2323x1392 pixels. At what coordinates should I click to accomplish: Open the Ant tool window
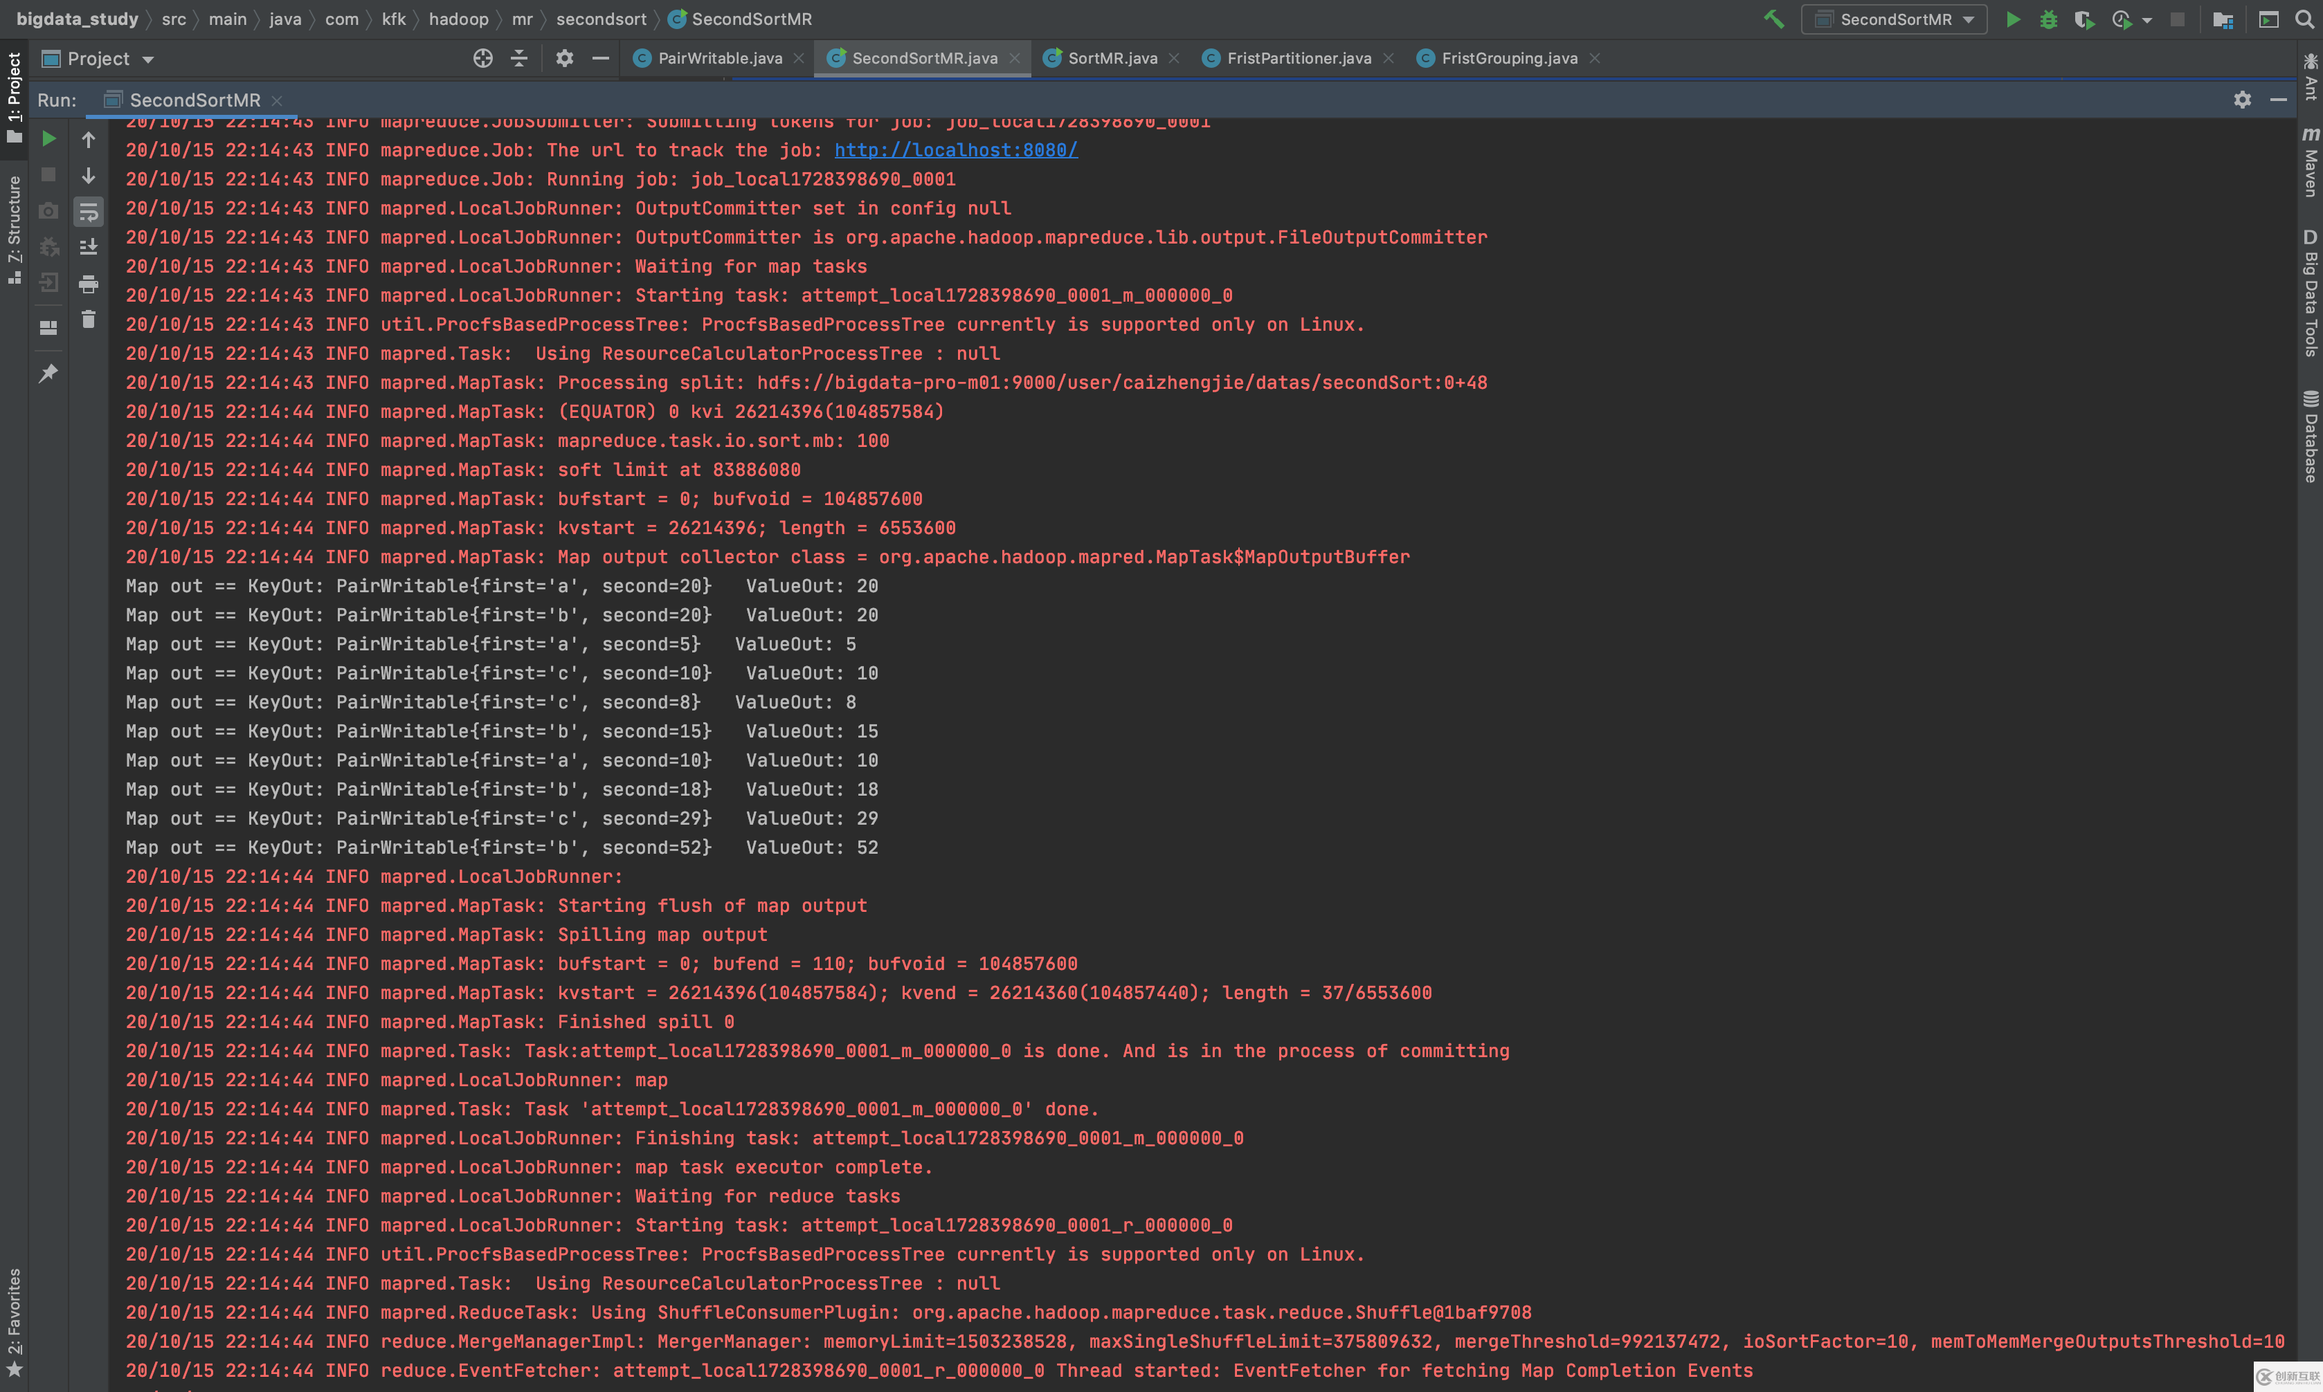[x=2310, y=77]
